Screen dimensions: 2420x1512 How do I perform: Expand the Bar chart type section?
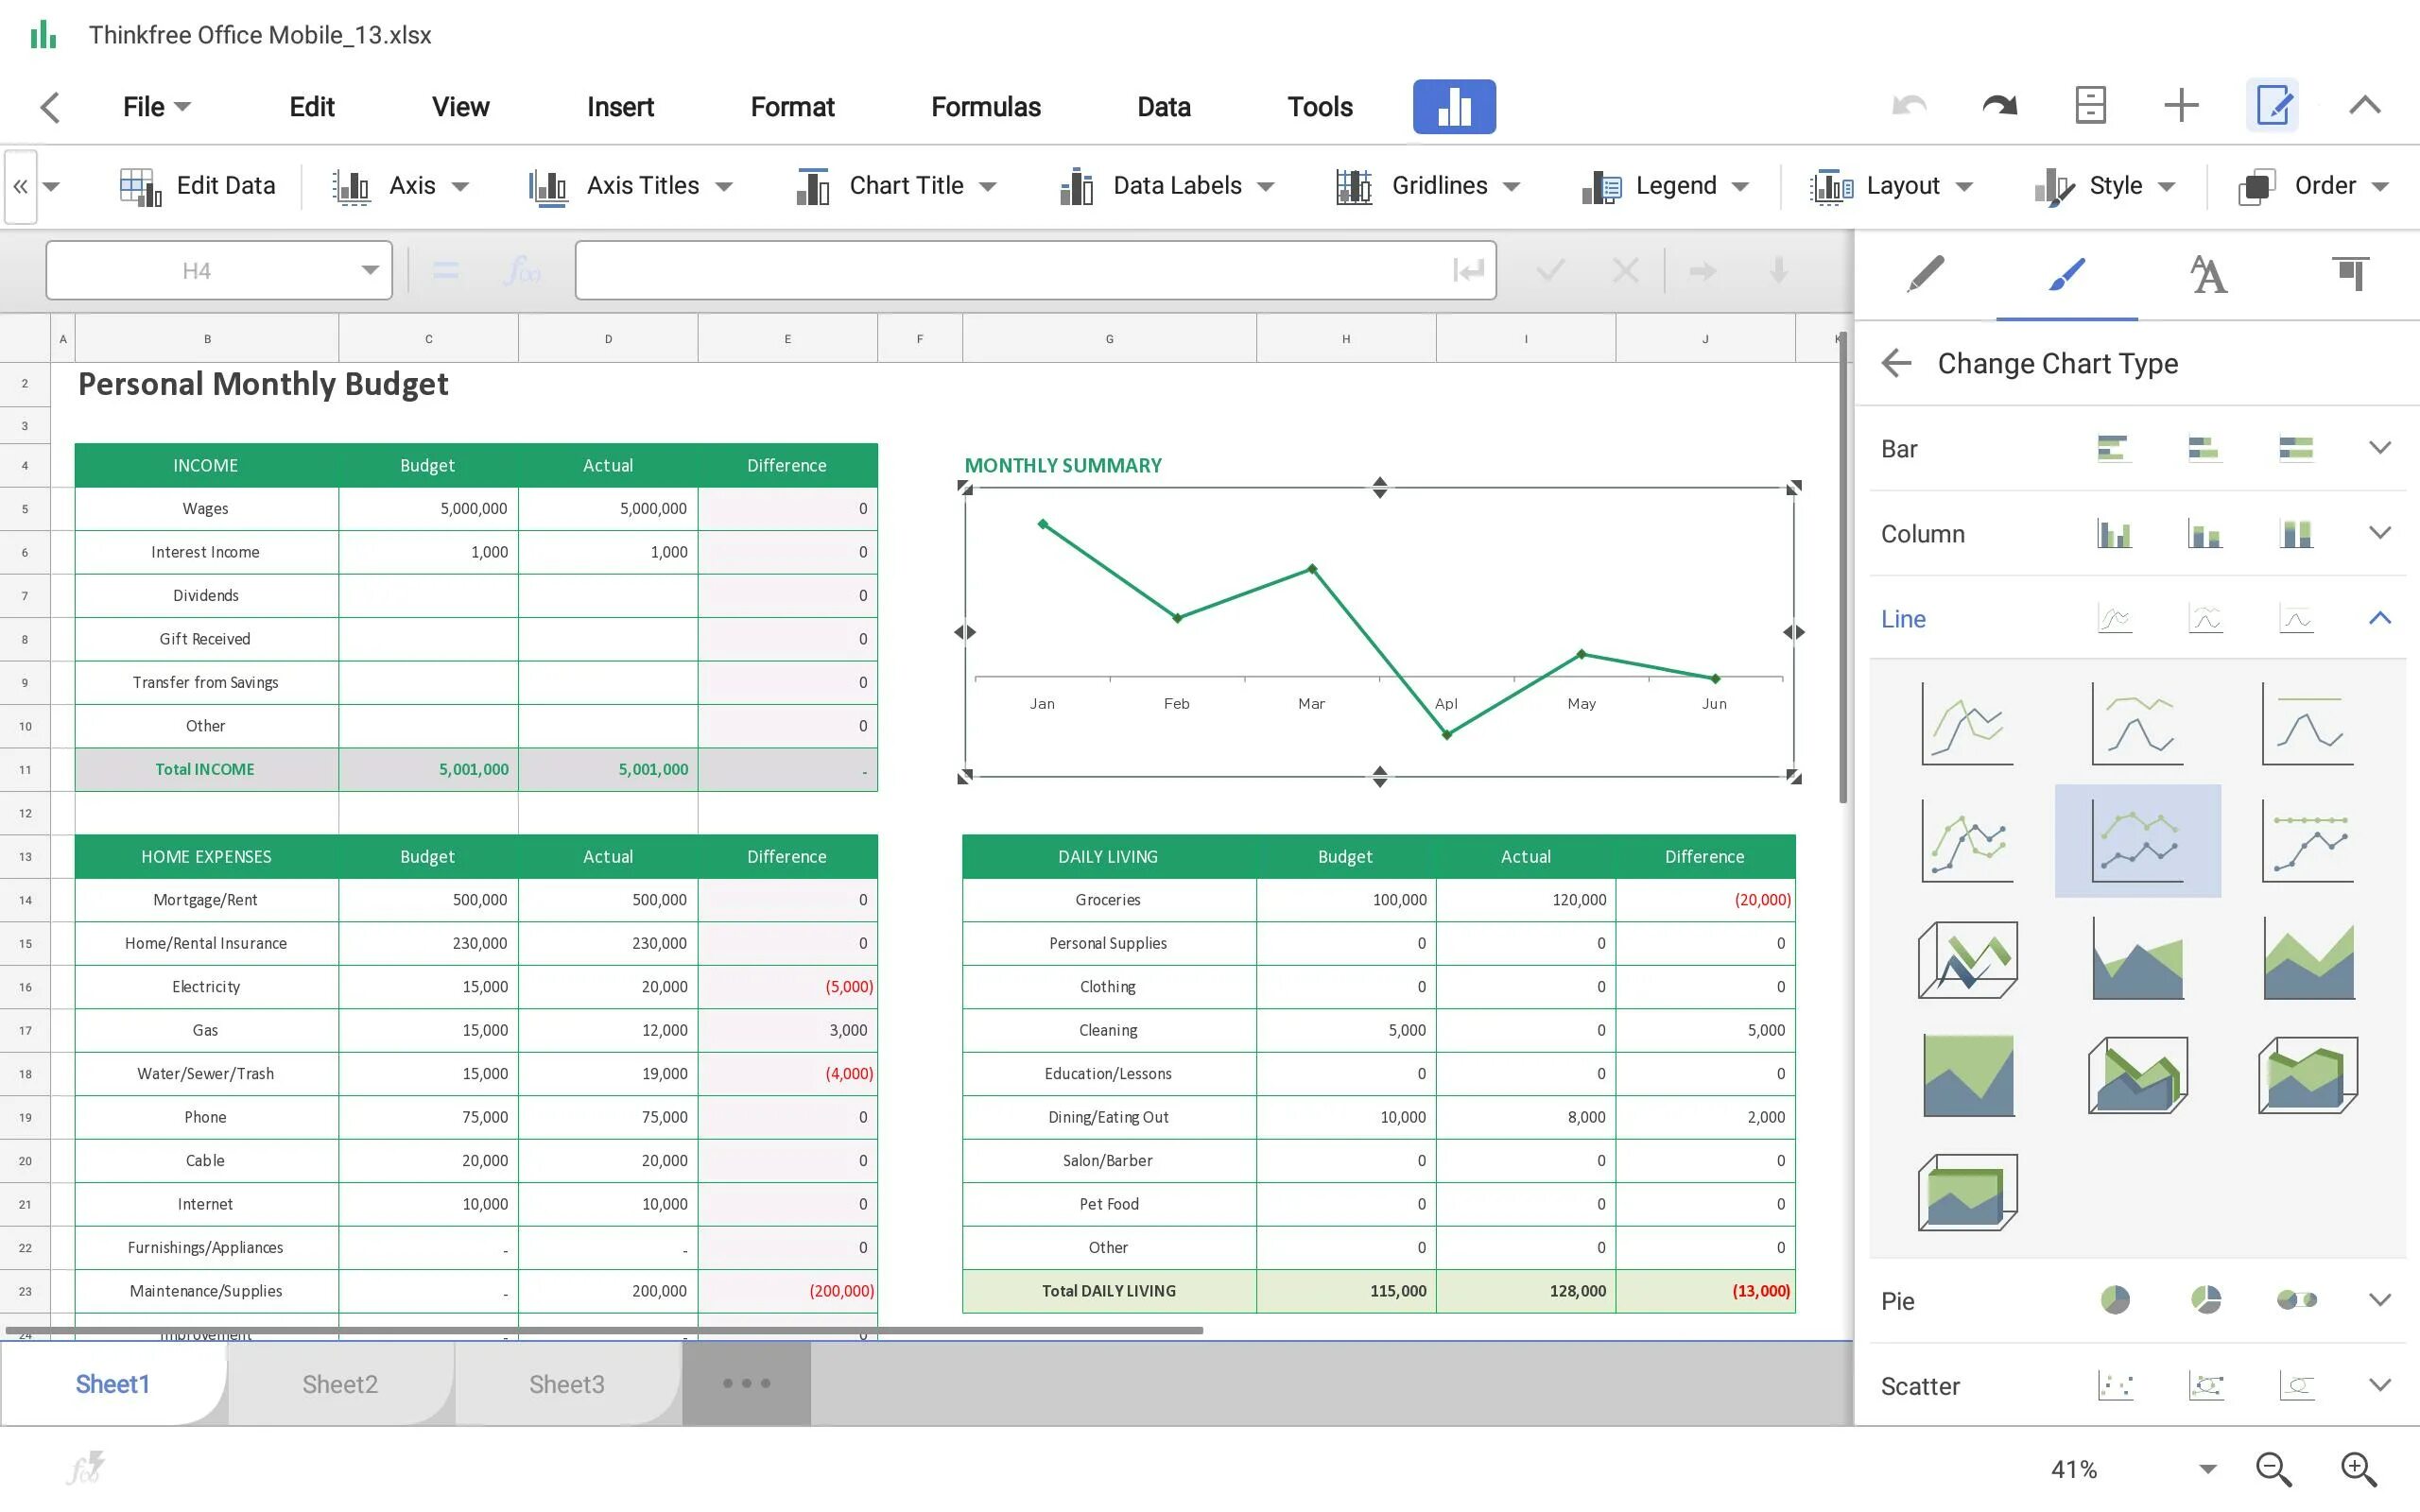[2379, 448]
